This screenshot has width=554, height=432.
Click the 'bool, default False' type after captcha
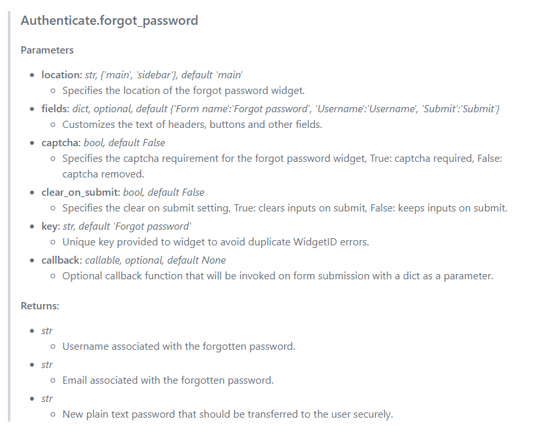pyautogui.click(x=124, y=143)
